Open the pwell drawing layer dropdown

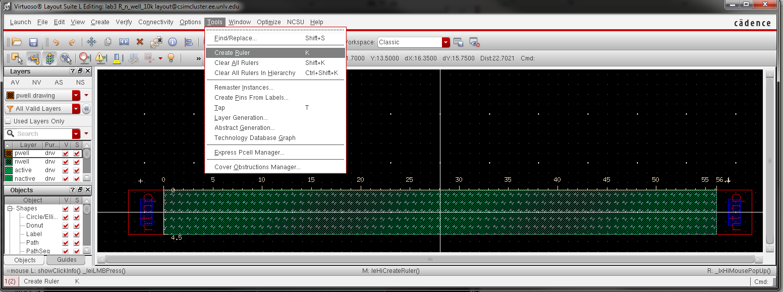tap(76, 96)
